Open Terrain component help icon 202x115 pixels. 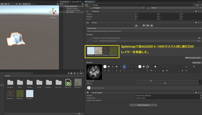(x=196, y=22)
